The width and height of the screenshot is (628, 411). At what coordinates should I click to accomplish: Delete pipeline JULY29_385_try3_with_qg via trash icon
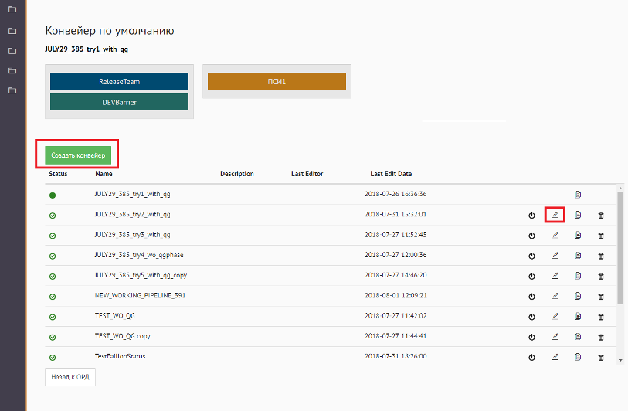pos(601,236)
